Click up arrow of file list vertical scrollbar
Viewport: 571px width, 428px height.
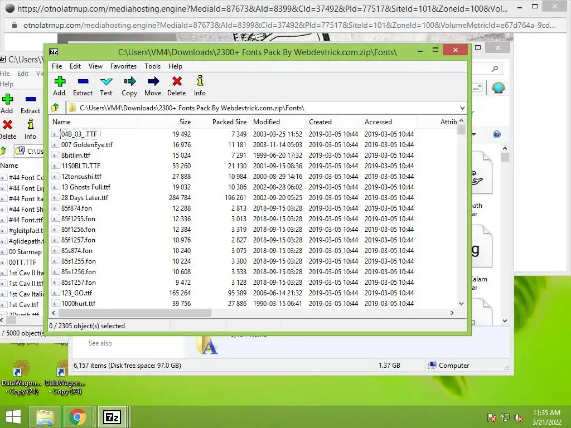pos(461,120)
